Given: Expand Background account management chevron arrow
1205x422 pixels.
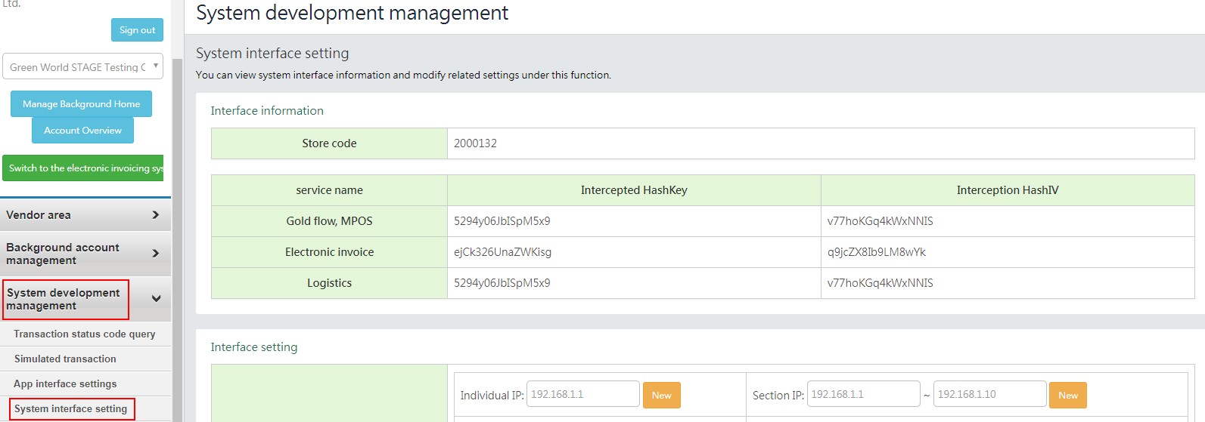Looking at the screenshot, I should [x=155, y=254].
